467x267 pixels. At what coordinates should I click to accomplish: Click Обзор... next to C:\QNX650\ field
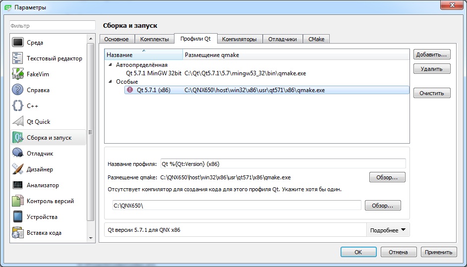point(383,206)
